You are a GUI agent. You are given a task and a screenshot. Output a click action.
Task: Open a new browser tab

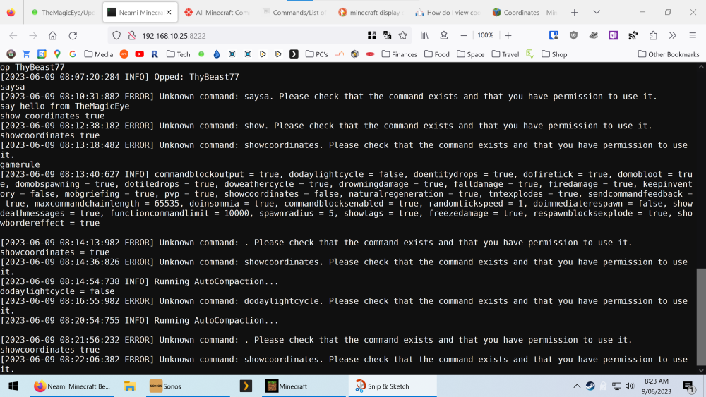click(x=574, y=13)
